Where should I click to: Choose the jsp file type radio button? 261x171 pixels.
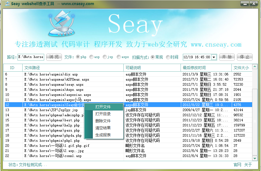(105, 57)
